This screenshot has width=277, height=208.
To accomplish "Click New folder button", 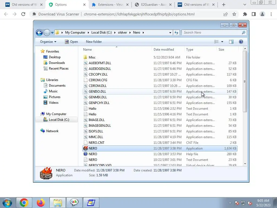I will (94, 42).
